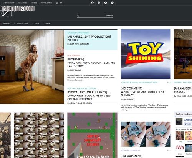Image resolution: width=192 pixels, height=158 pixels.
Task: Click Now / Entertainment tag under PlayStation photo
Action: (130, 150)
